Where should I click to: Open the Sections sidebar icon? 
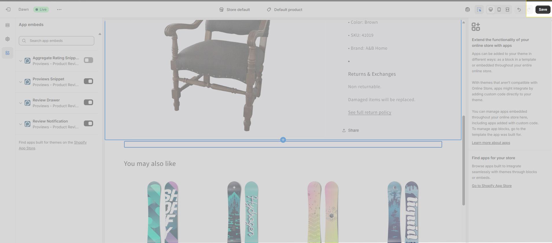pos(8,25)
